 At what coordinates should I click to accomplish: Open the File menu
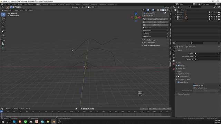click(5, 4)
